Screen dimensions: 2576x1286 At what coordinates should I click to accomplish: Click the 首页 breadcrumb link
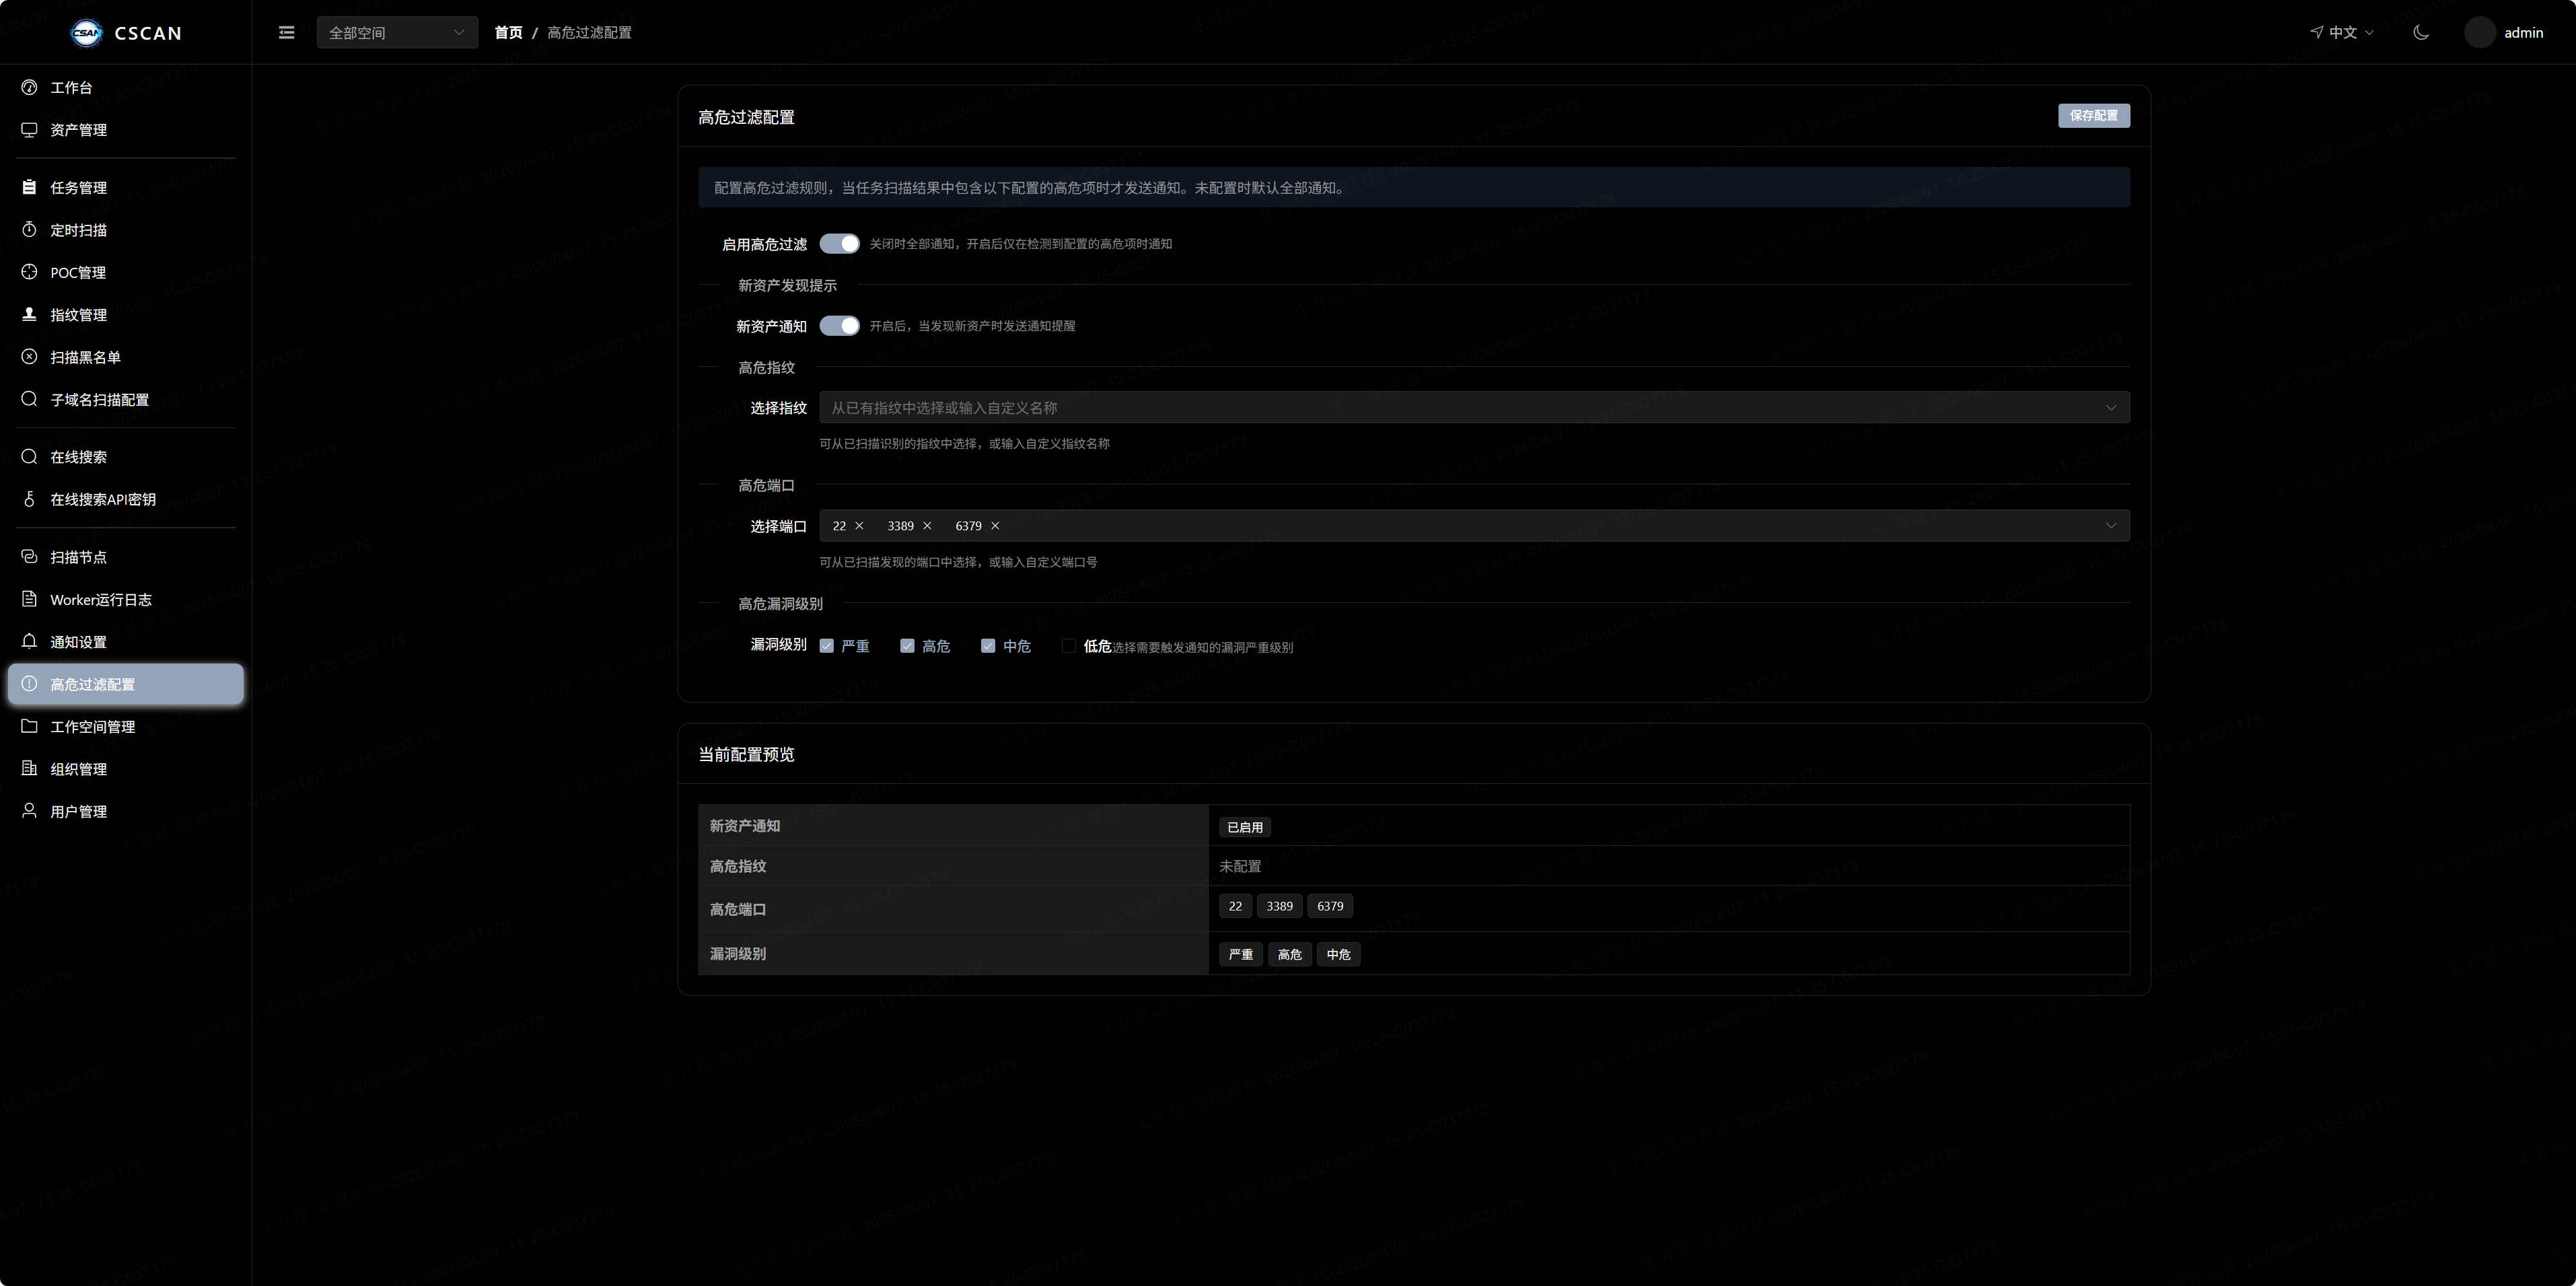508,32
